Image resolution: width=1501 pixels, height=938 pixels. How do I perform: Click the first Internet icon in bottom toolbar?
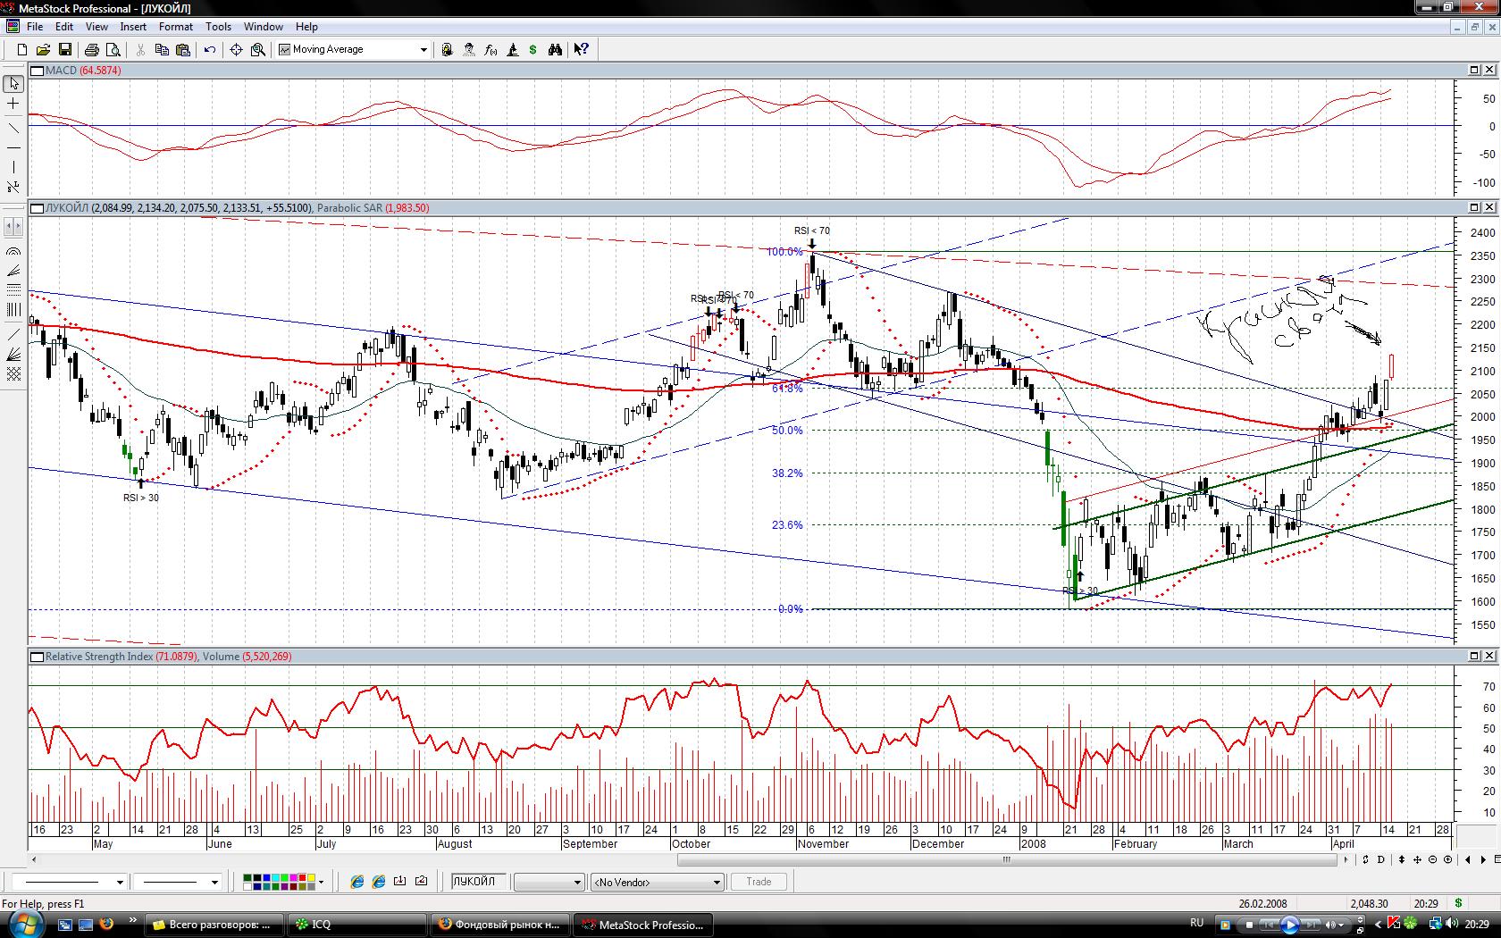point(356,882)
